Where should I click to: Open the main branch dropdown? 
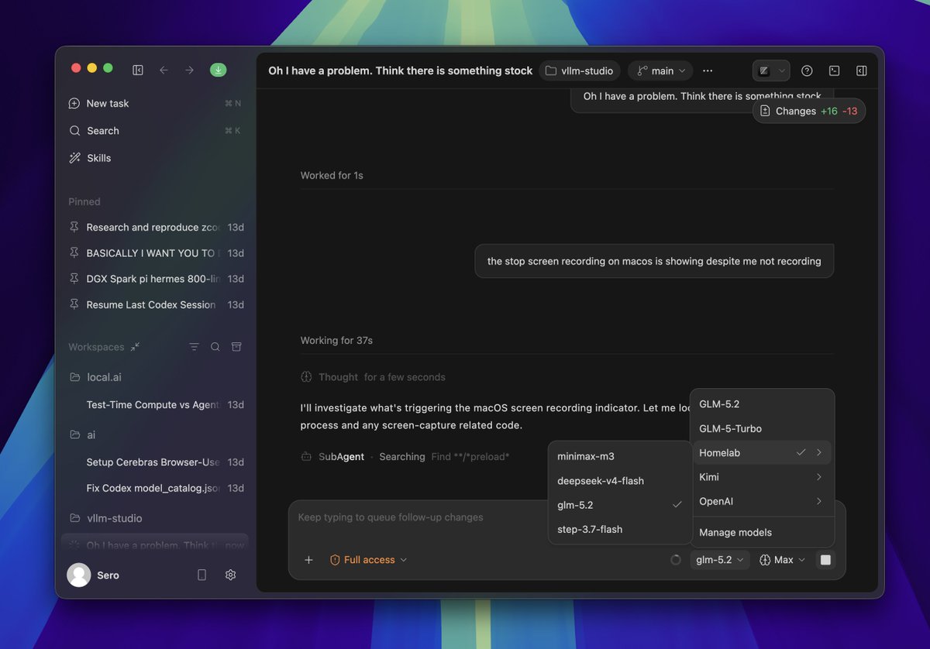(x=661, y=70)
